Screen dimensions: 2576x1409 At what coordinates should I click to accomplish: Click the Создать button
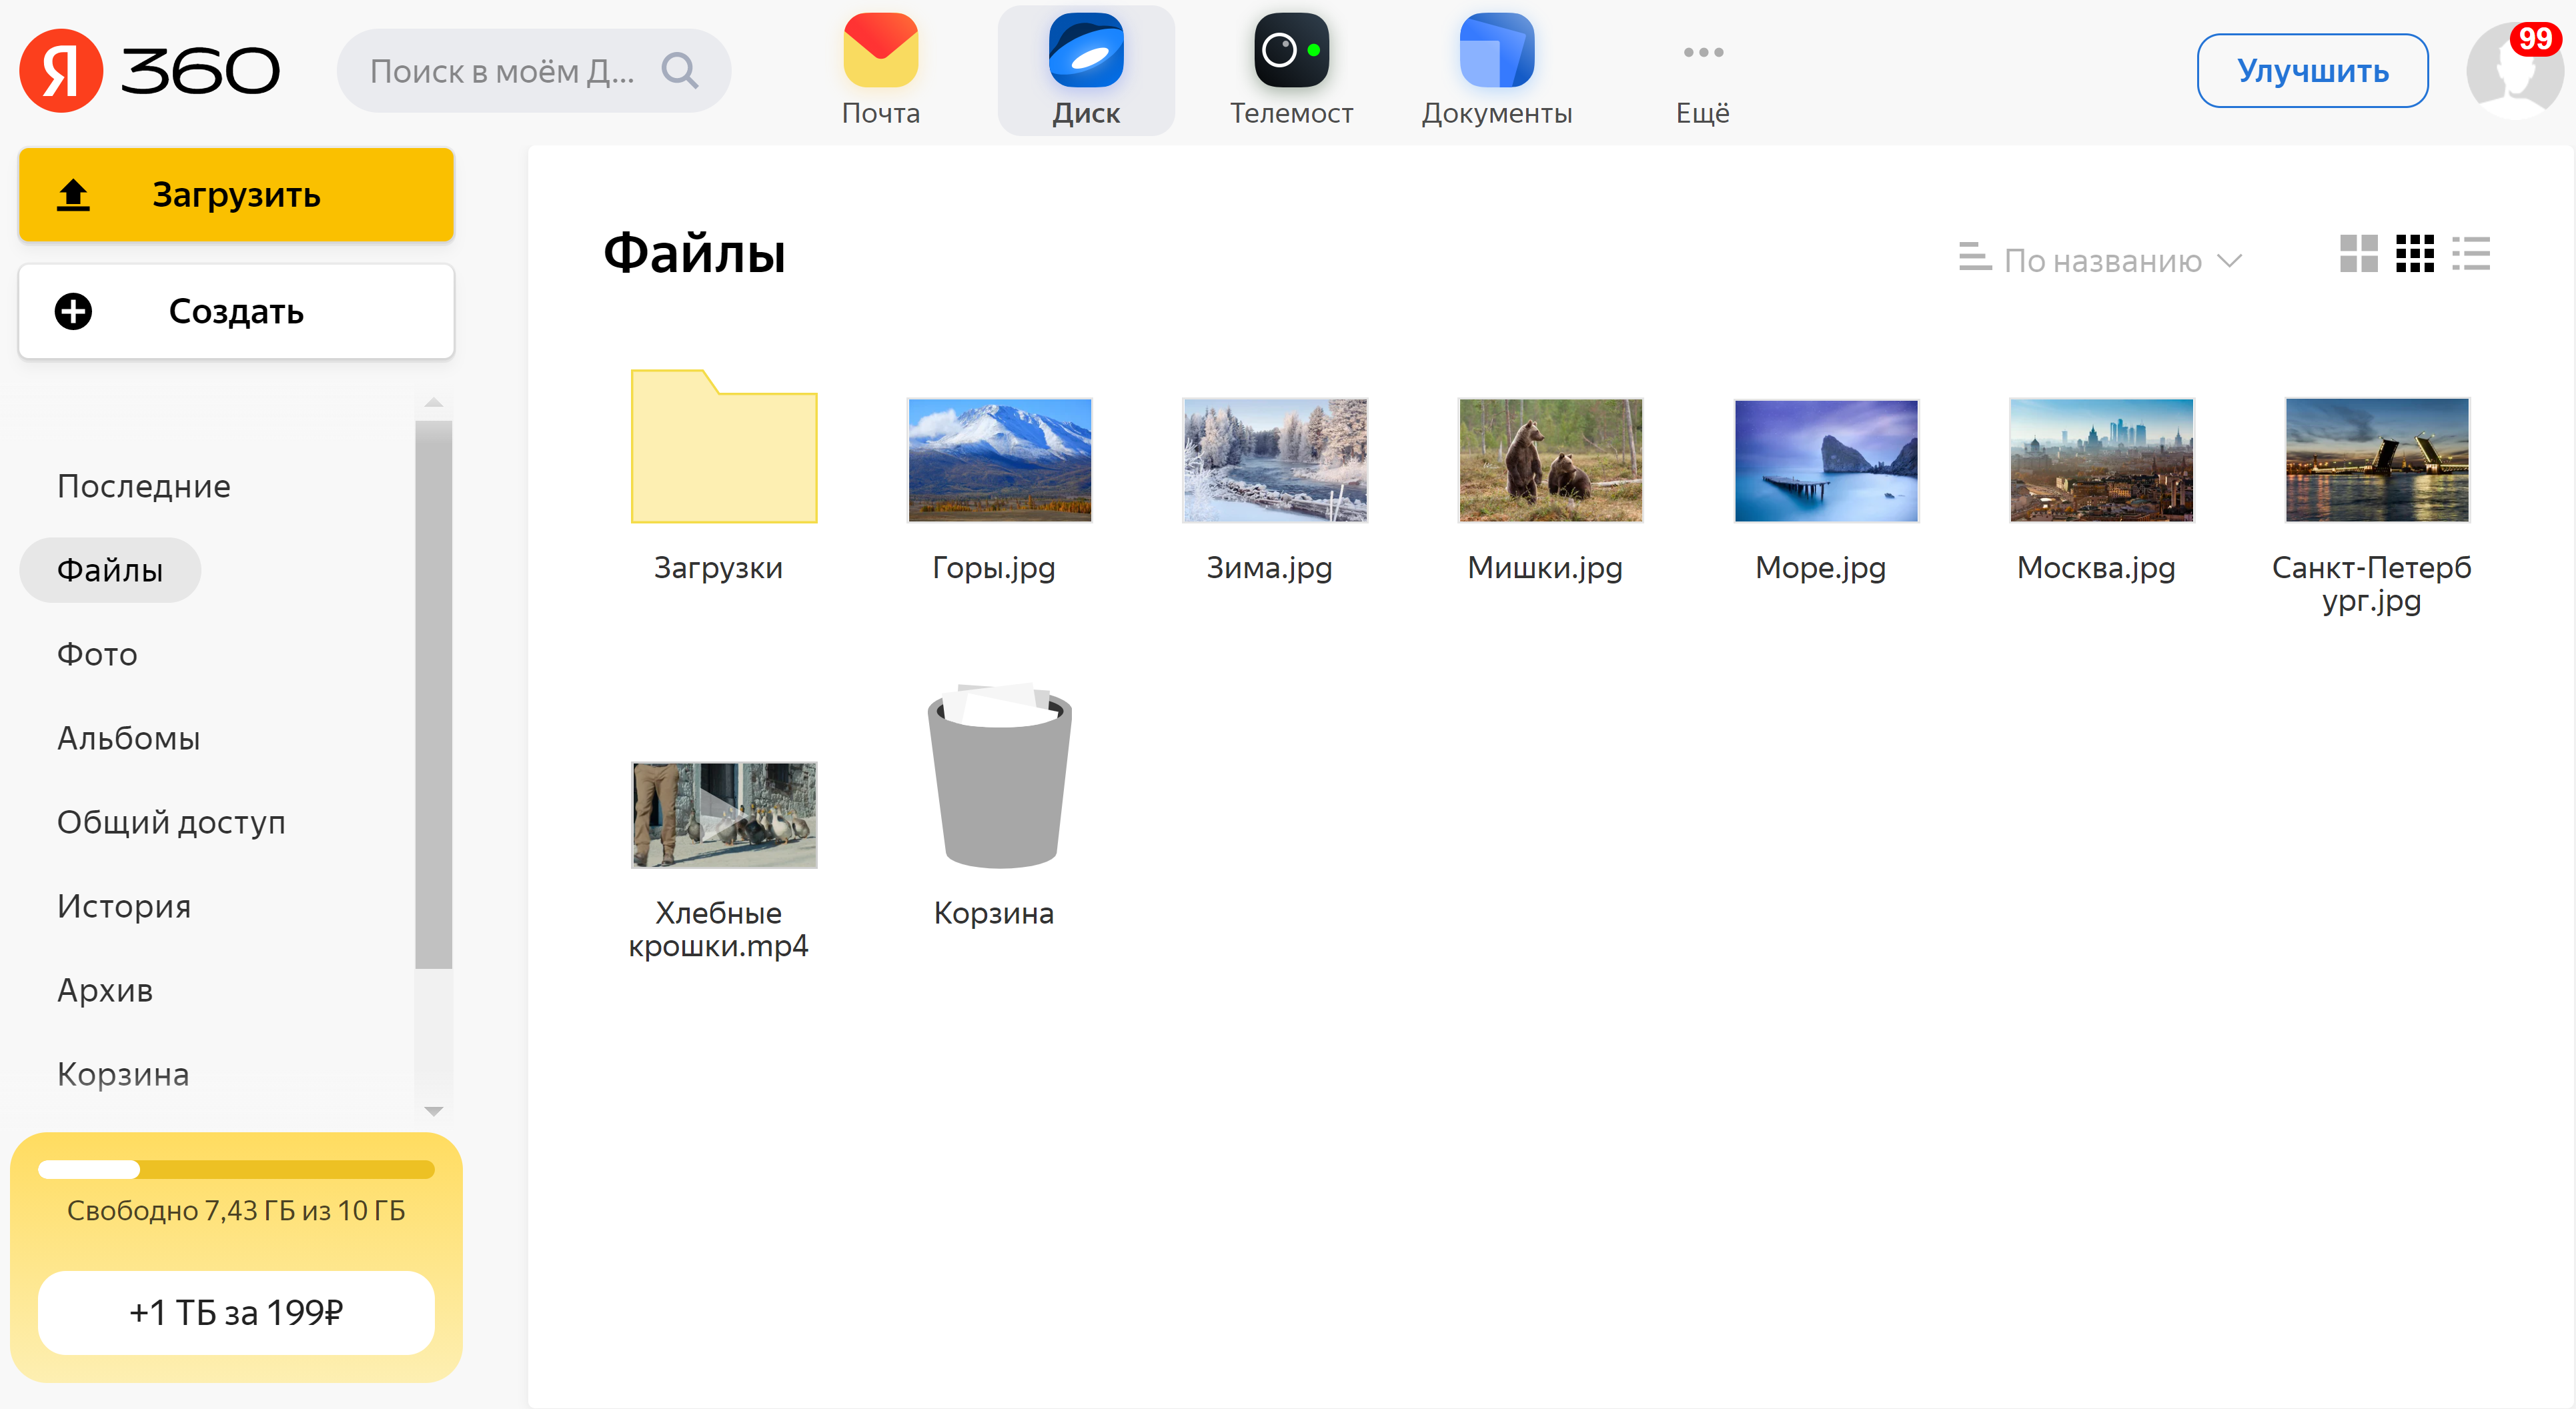tap(236, 312)
